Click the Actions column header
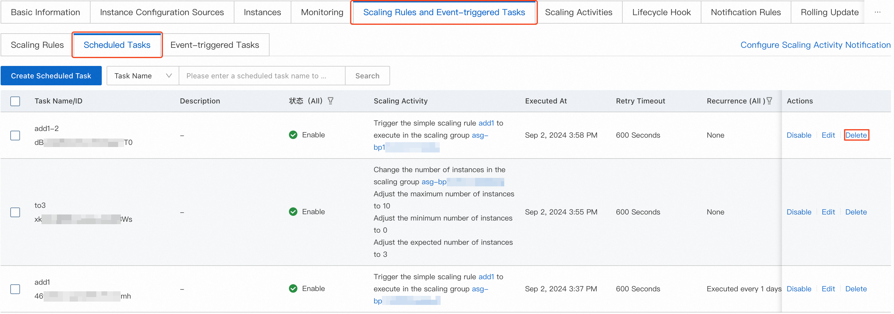 point(800,101)
